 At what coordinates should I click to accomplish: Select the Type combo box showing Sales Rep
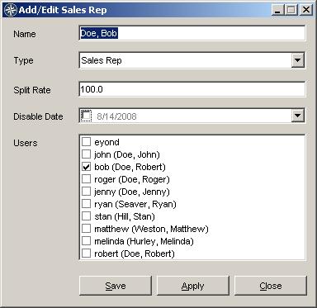pos(192,60)
